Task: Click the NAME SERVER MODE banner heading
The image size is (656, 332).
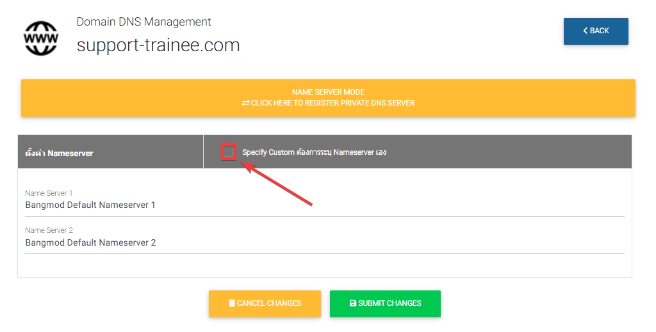Action: pyautogui.click(x=328, y=92)
